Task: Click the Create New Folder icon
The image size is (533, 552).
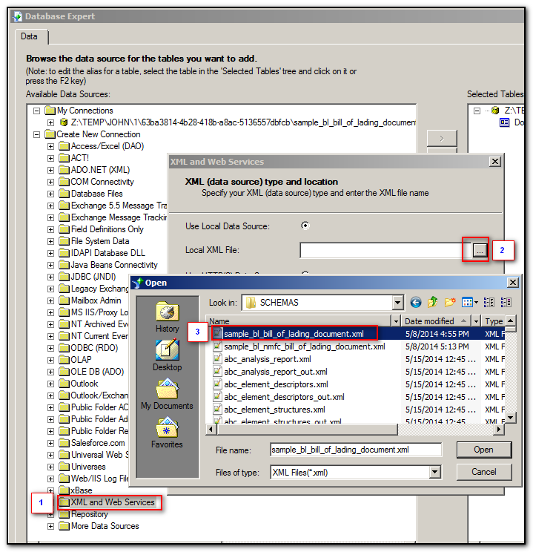Action: tap(450, 303)
